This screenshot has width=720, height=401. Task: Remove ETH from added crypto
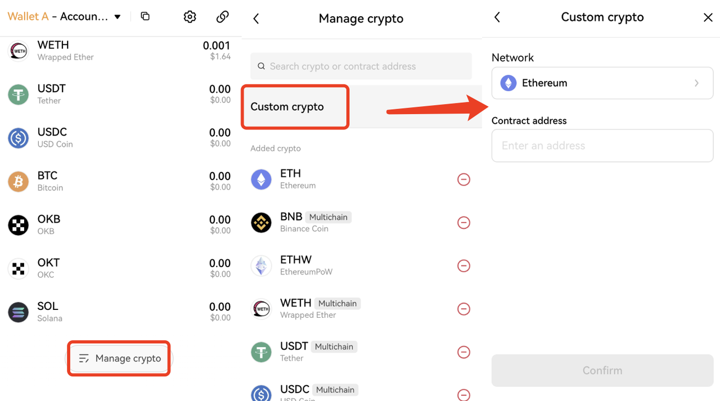click(463, 179)
